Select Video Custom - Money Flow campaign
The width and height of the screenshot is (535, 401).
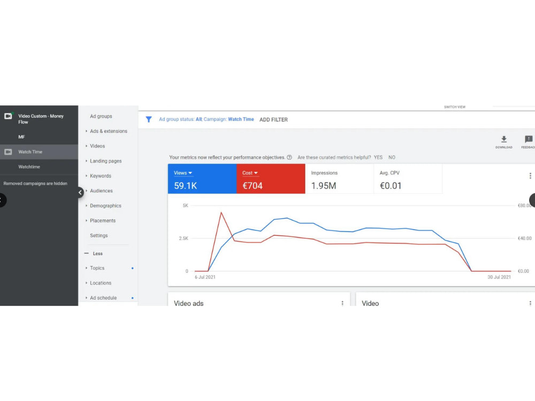[x=41, y=119]
